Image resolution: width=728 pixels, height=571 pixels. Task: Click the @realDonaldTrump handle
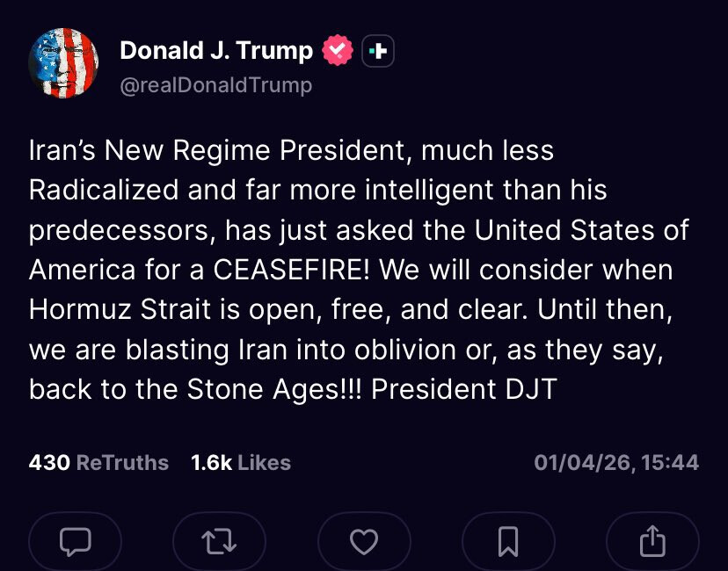click(x=215, y=84)
